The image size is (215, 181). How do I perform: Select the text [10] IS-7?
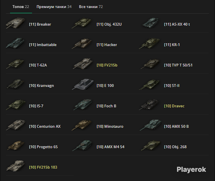(x=36, y=106)
